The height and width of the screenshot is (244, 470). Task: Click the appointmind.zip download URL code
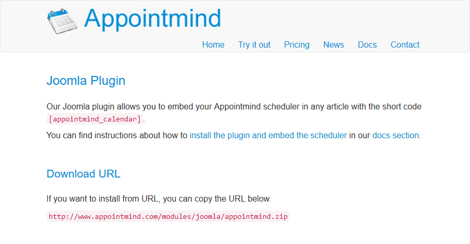coord(168,216)
